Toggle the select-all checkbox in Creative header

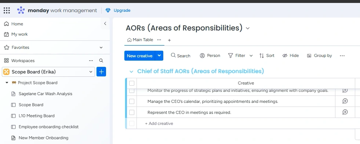pos(131,83)
